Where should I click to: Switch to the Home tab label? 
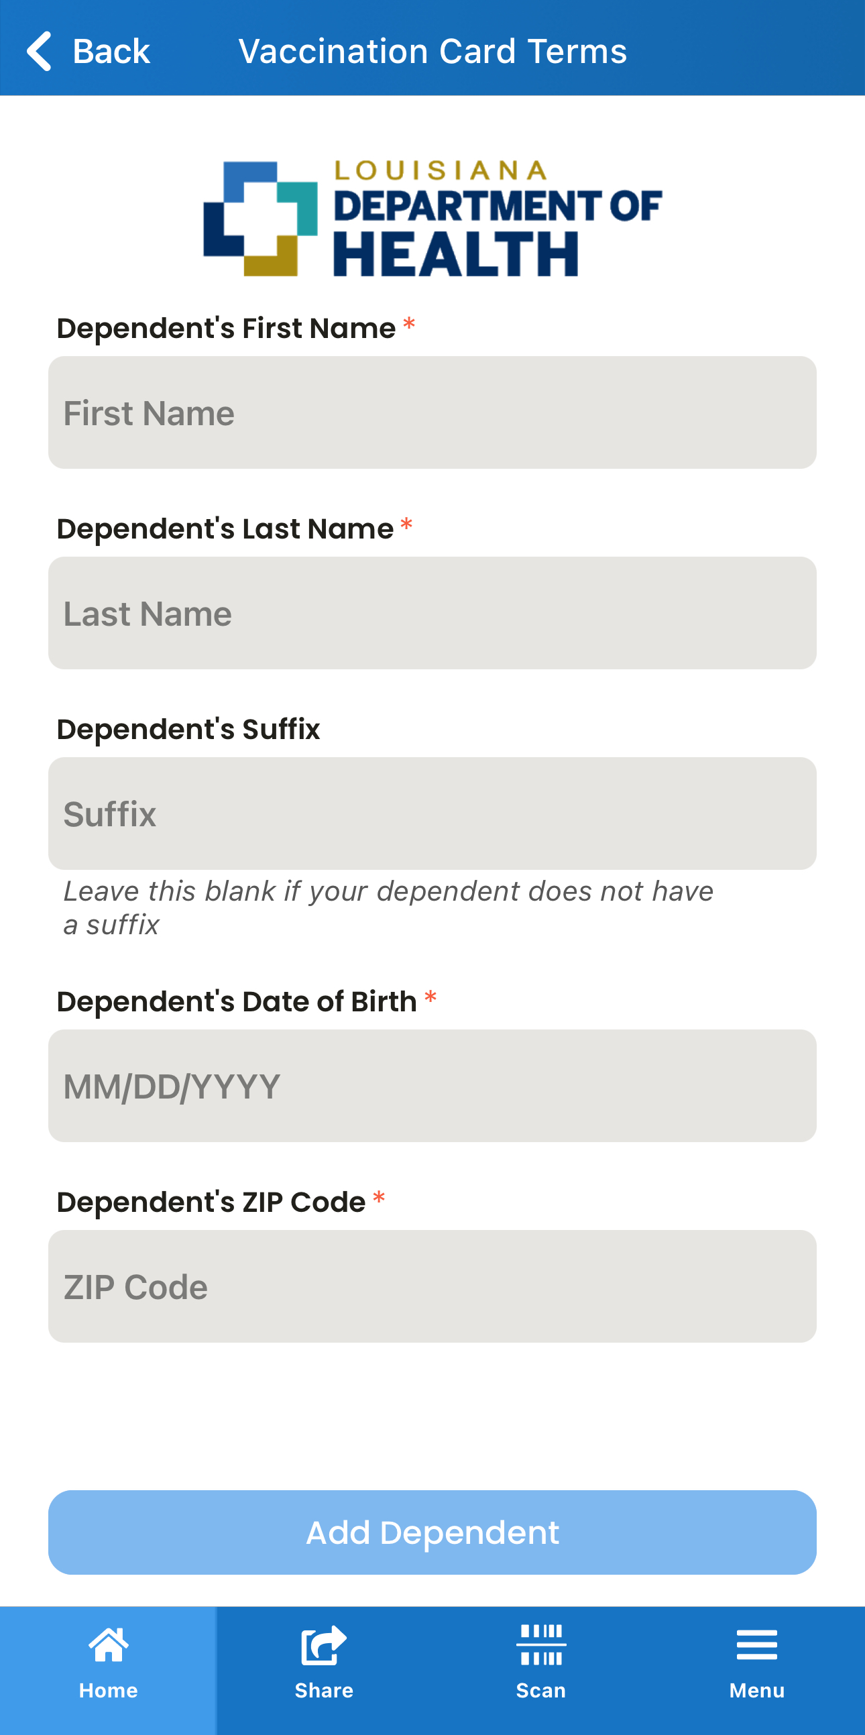109,1690
